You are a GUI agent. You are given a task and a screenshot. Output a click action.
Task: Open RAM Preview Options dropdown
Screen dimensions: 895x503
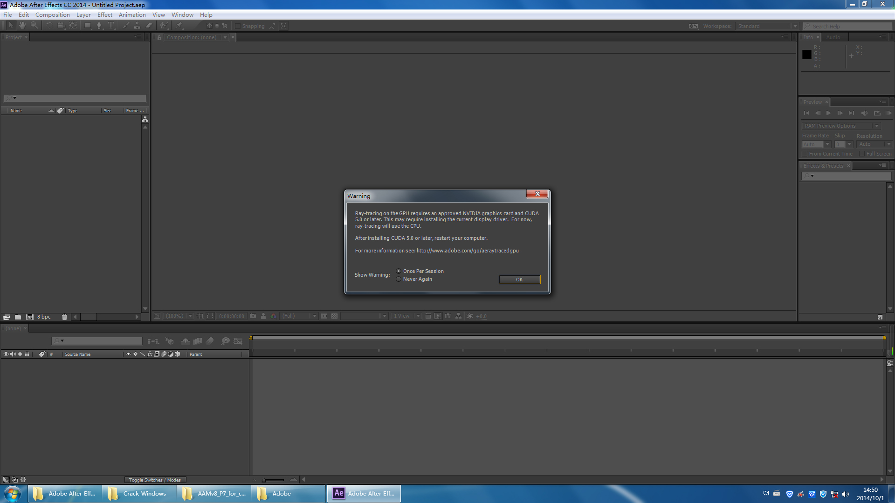point(841,126)
